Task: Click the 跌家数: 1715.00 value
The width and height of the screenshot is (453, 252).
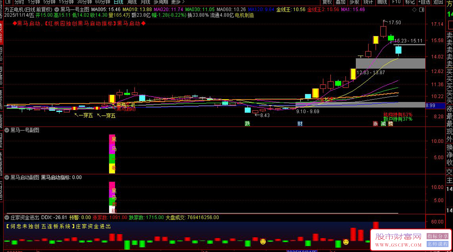Action: pos(146,217)
